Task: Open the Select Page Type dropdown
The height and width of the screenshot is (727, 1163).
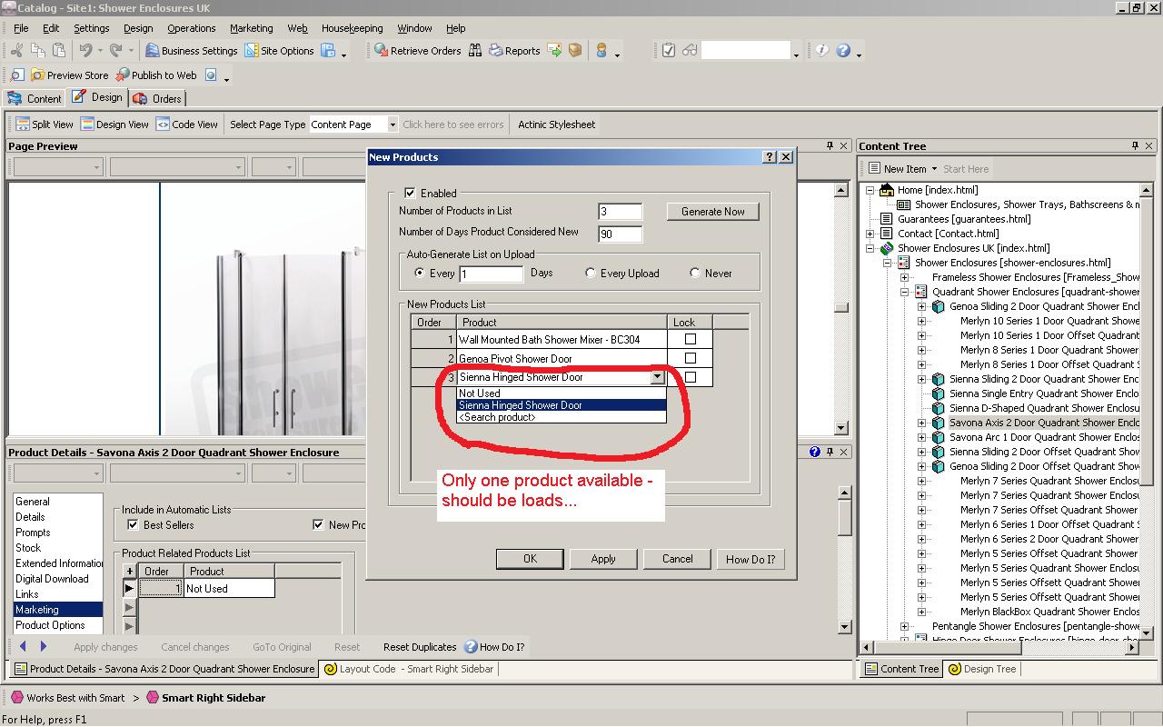Action: 393,124
